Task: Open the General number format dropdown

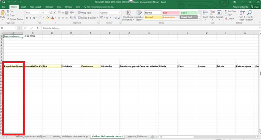Action: 120,13
